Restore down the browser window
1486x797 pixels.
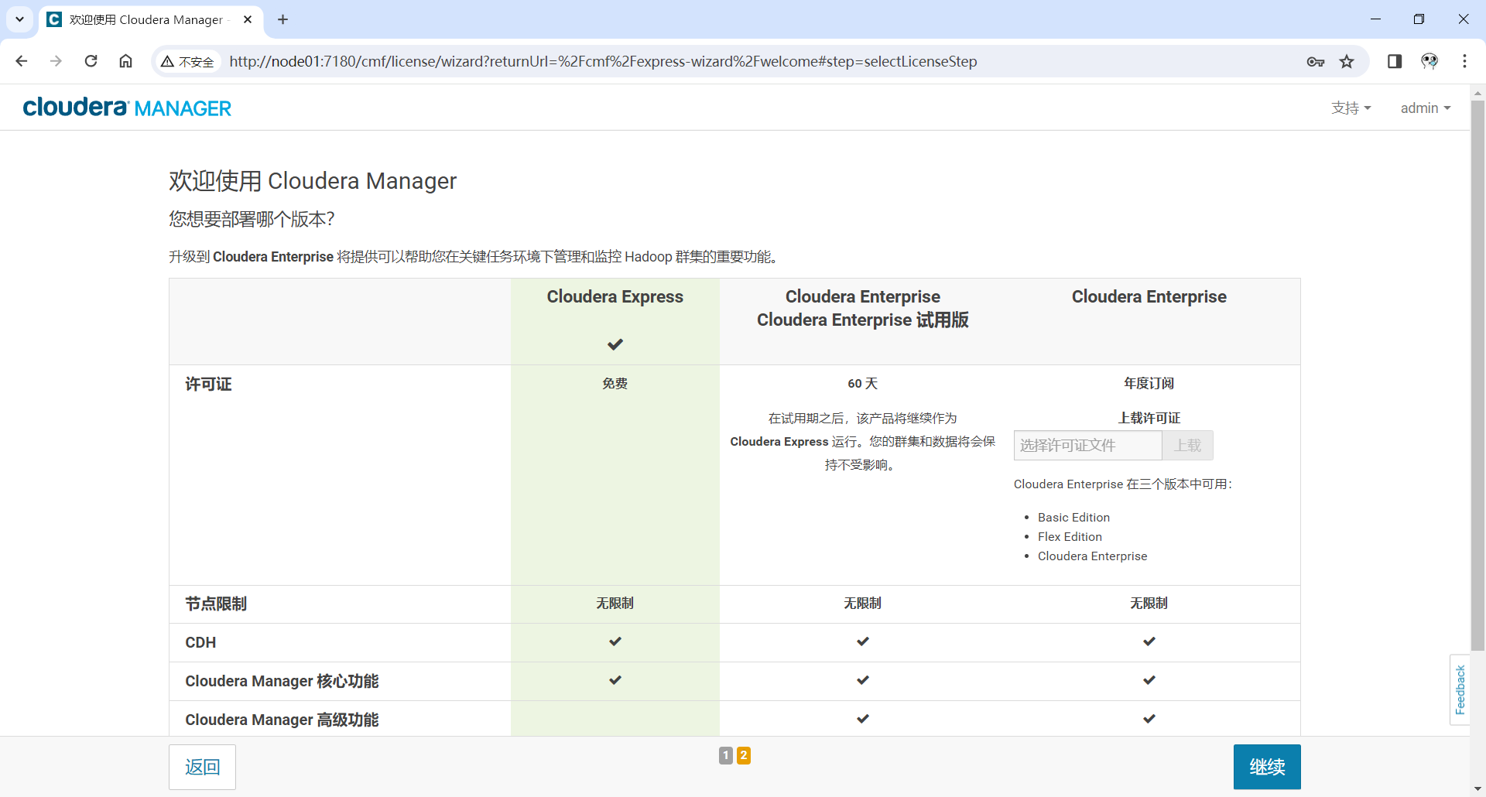click(1419, 19)
